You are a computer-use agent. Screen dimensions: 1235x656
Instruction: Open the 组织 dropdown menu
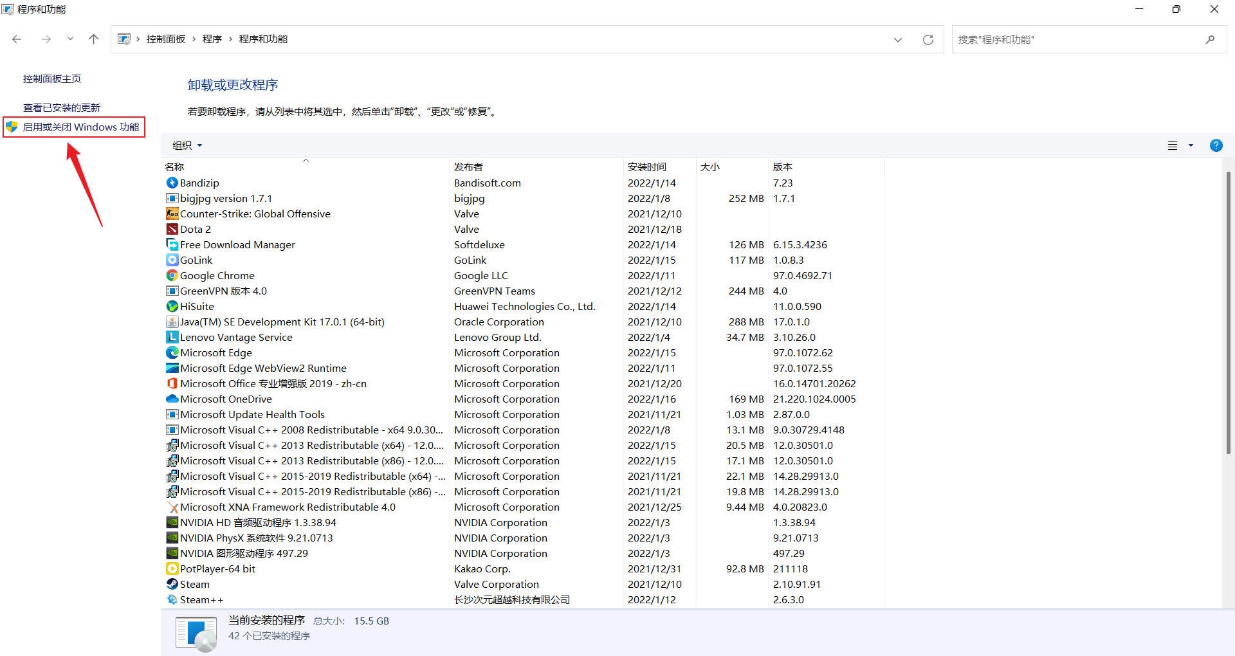pyautogui.click(x=187, y=145)
